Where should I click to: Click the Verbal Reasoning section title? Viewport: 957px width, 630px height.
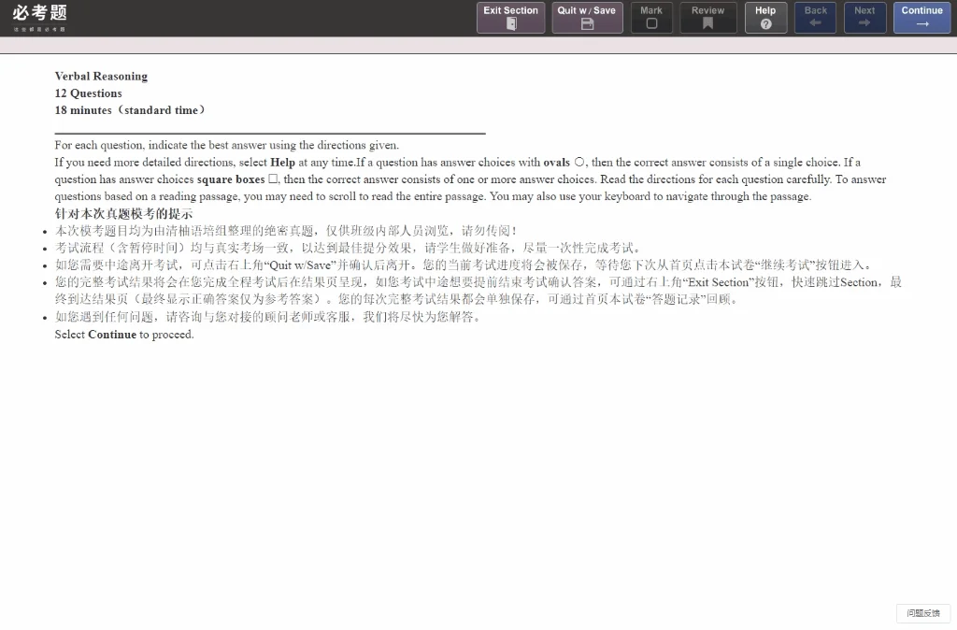pos(101,77)
